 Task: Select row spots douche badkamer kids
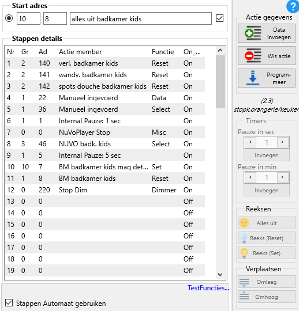click(x=105, y=86)
